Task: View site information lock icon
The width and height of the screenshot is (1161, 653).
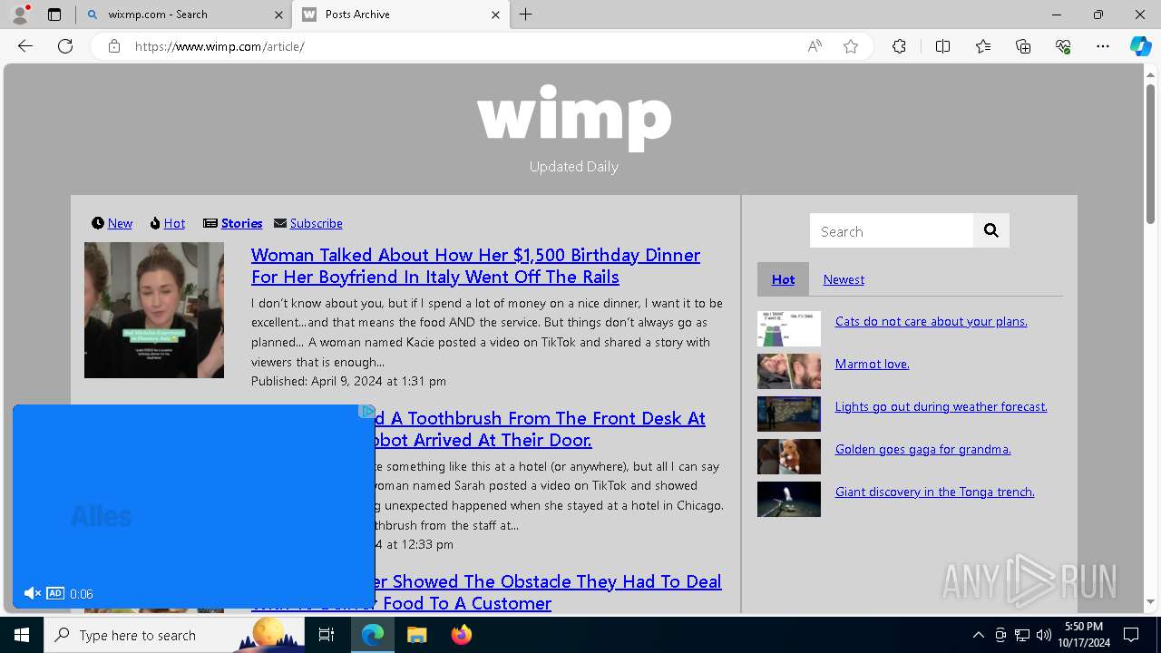Action: [114, 46]
